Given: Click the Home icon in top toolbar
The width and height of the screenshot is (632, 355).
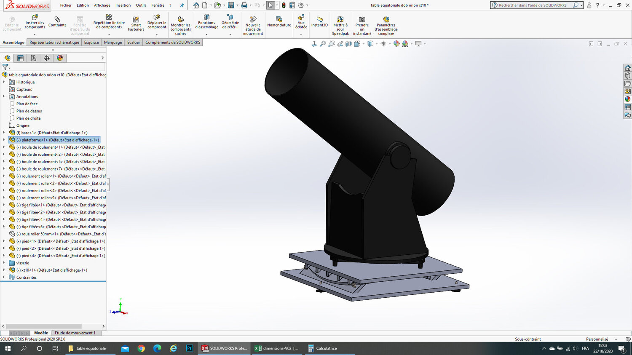Looking at the screenshot, I should point(196,5).
